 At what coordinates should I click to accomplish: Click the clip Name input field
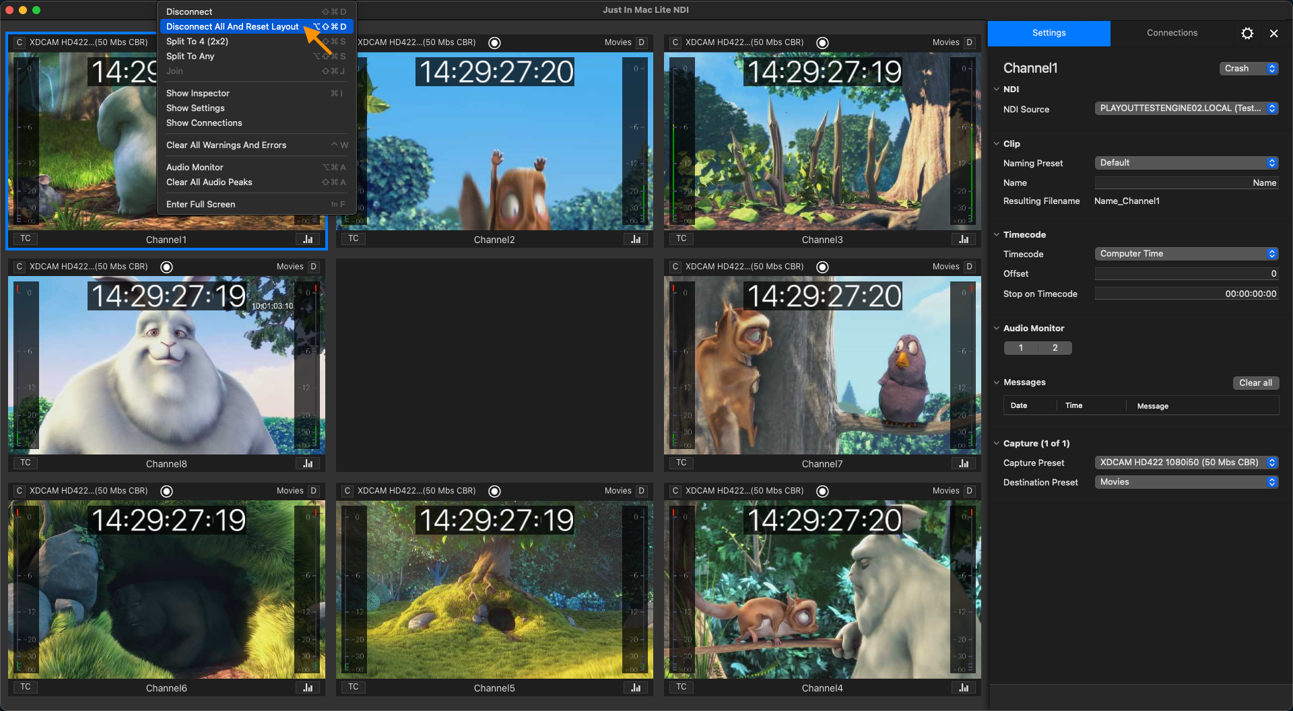1187,183
